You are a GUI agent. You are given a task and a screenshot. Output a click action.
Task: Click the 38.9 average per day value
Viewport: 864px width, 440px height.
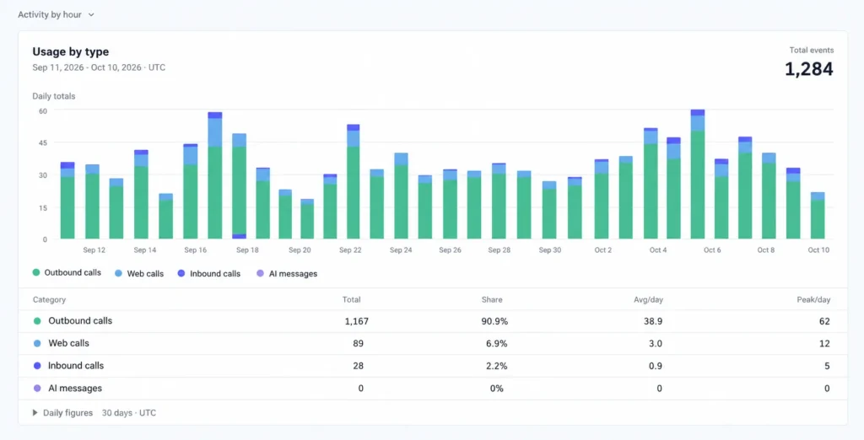[x=653, y=321]
